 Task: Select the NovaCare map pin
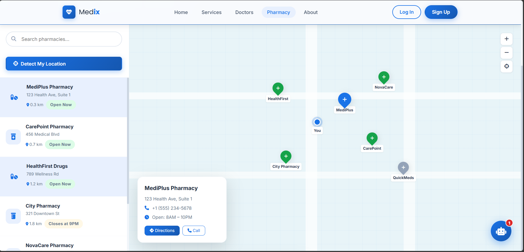click(x=384, y=77)
